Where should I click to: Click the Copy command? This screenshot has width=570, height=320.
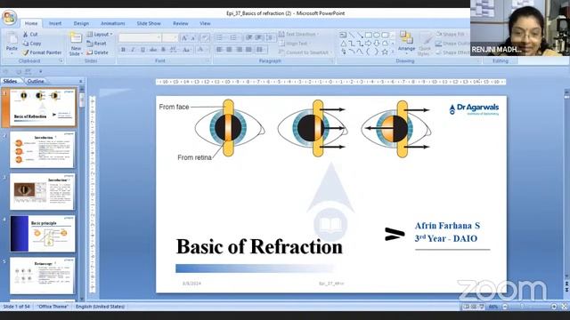(32, 44)
